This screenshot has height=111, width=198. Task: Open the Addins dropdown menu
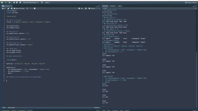point(48,2)
